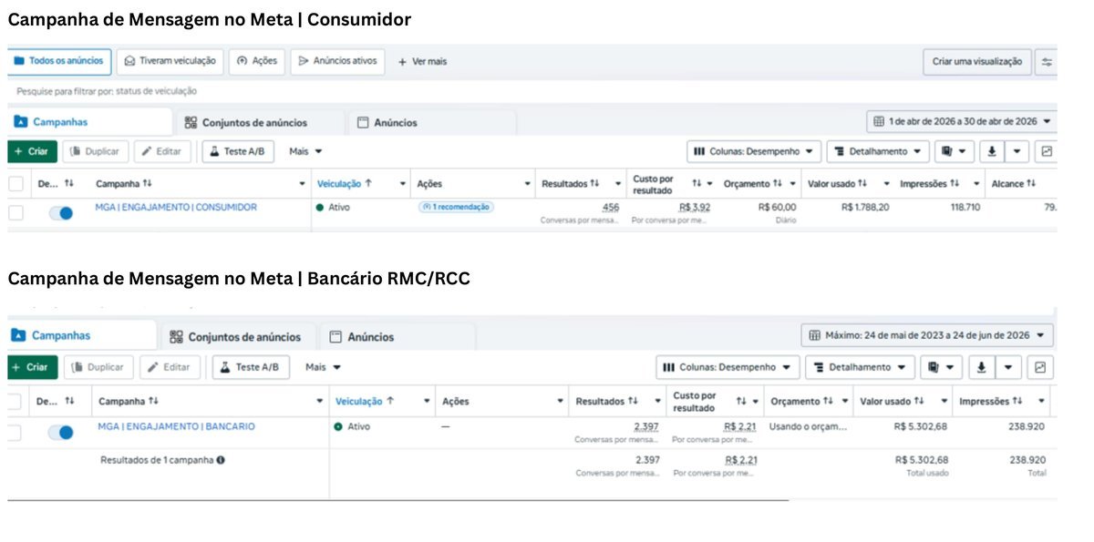This screenshot has height=542, width=1094.
Task: Click Veiculação column header in Consumidor table
Action: tap(345, 184)
